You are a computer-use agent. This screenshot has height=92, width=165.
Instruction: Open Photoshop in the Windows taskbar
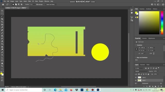pyautogui.click(x=98, y=90)
